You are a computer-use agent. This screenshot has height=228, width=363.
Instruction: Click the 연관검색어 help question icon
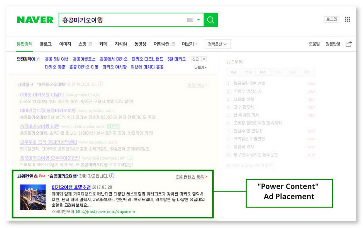click(38, 59)
